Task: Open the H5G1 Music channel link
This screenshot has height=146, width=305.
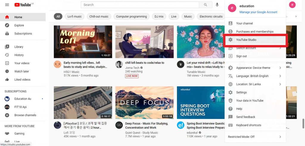Action: (71, 72)
